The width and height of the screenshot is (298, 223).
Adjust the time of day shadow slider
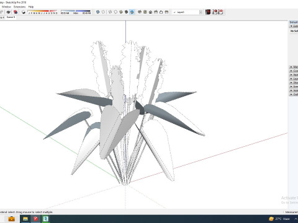[x=76, y=12]
